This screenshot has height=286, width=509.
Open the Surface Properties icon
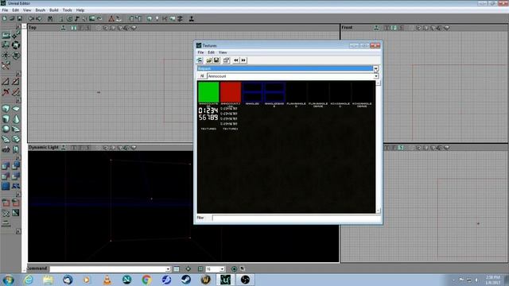pyautogui.click(x=138, y=19)
